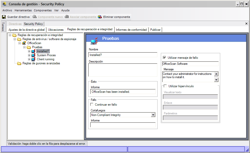The width and height of the screenshot is (250, 153).
Task: Click Guardar directiva button label
Action: [18, 17]
